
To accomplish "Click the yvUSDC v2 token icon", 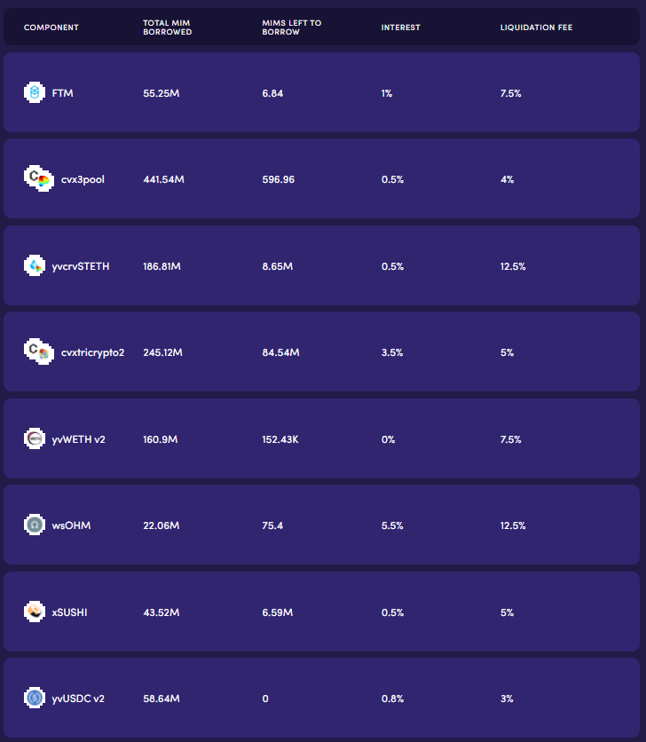I will pyautogui.click(x=34, y=699).
